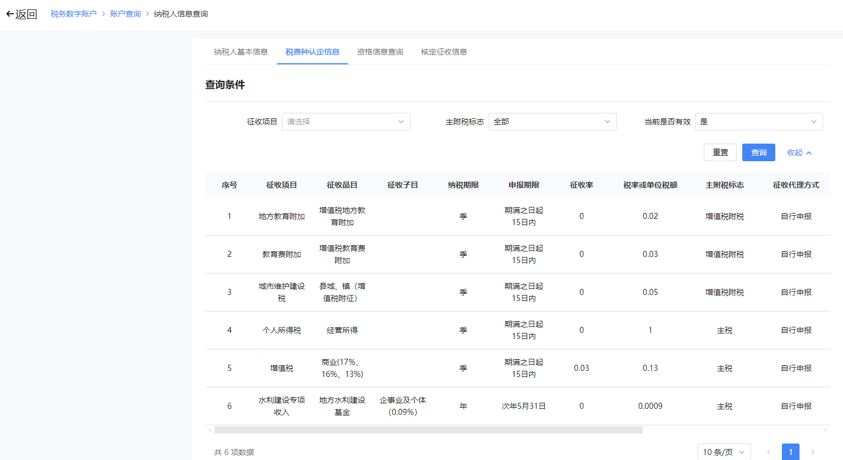
Task: Select page number 1 in pagination
Action: click(x=790, y=452)
